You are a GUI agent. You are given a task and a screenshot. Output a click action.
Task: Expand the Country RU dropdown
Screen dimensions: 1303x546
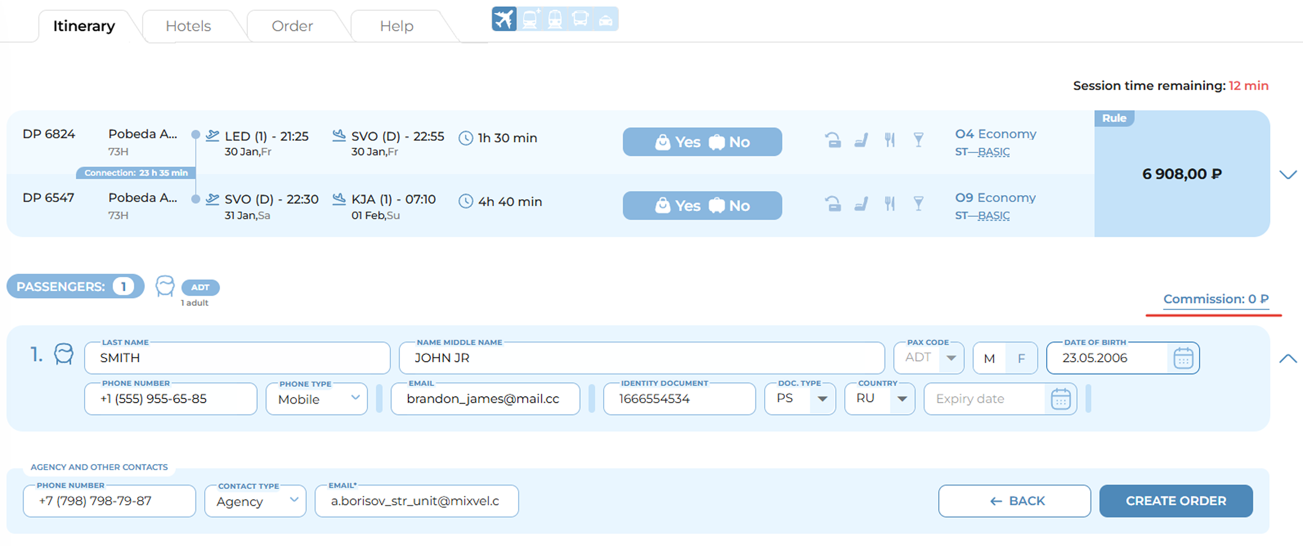point(879,399)
